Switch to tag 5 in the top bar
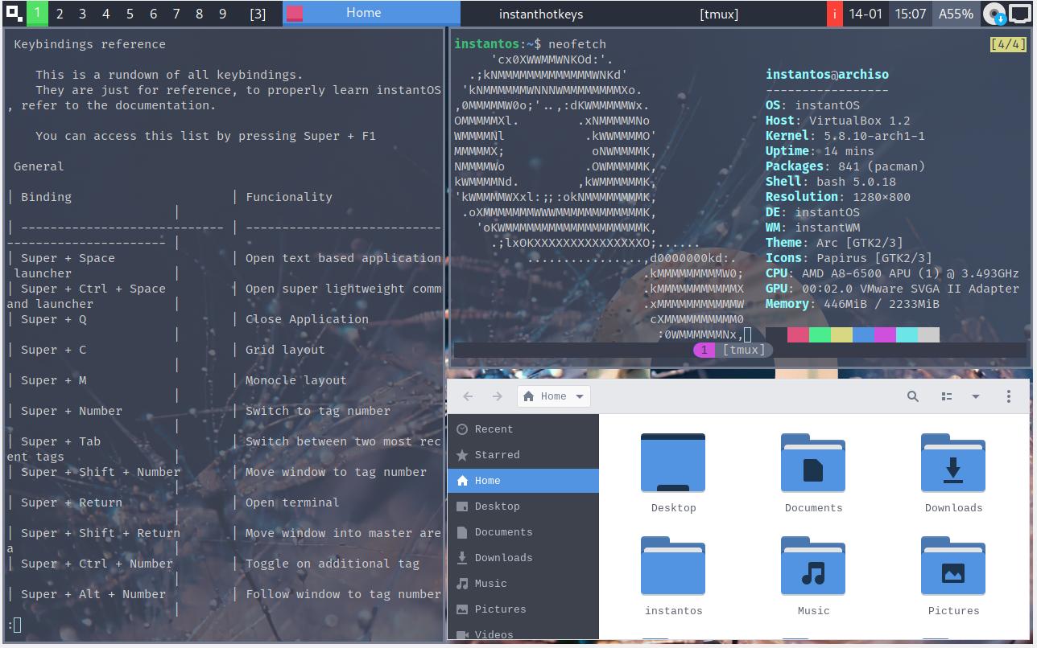This screenshot has height=648, width=1037. [130, 14]
